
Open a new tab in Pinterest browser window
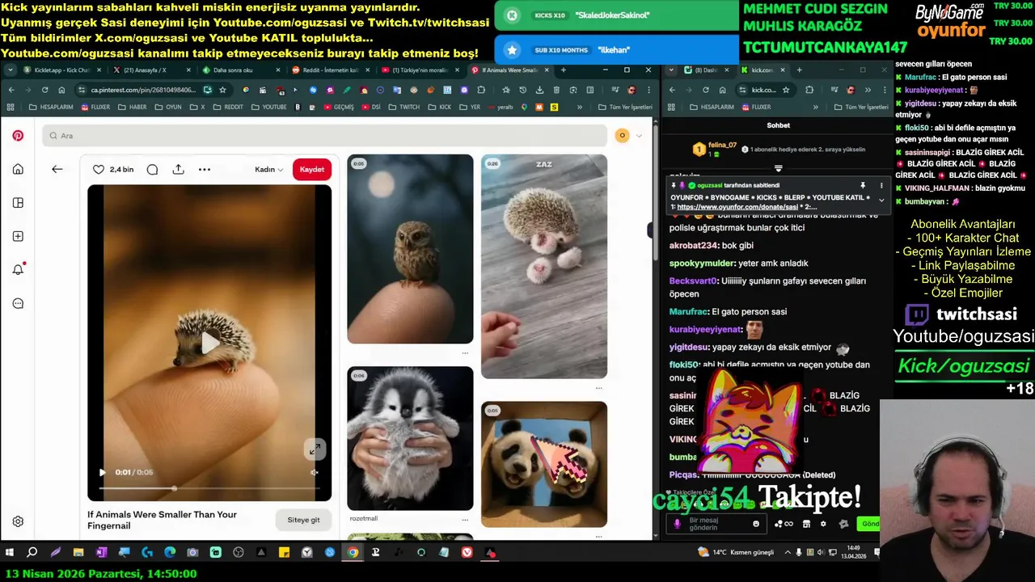(x=564, y=70)
